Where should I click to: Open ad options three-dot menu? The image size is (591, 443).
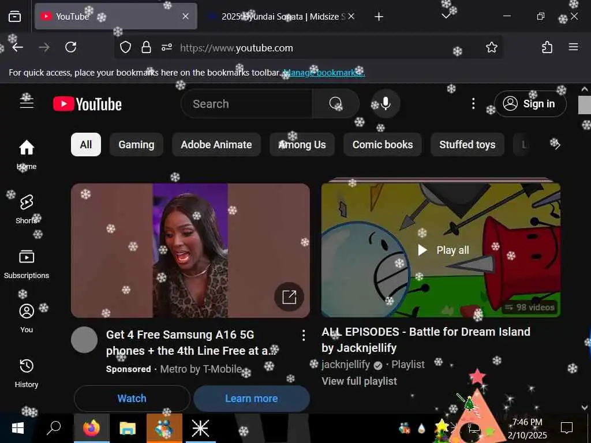(304, 335)
